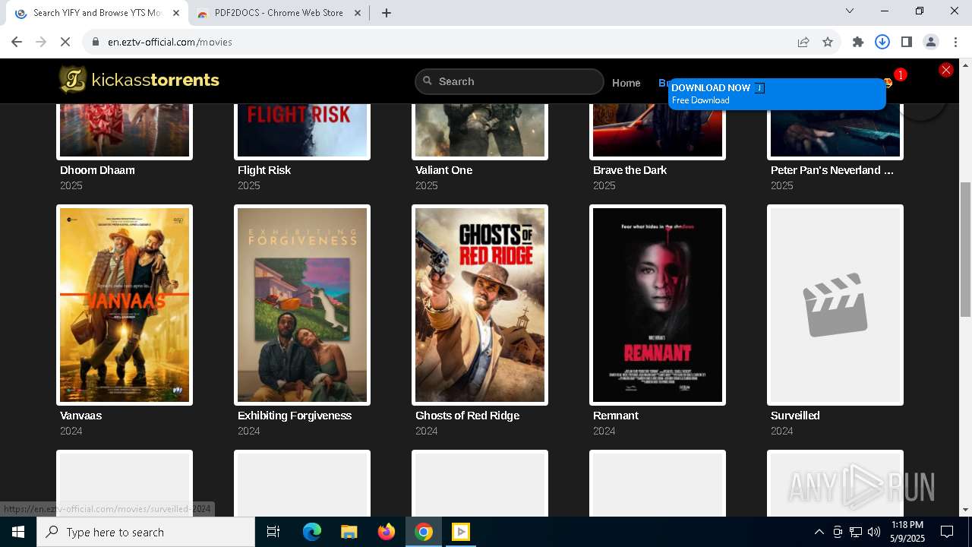
Task: Close the ad with red X button
Action: pos(945,70)
